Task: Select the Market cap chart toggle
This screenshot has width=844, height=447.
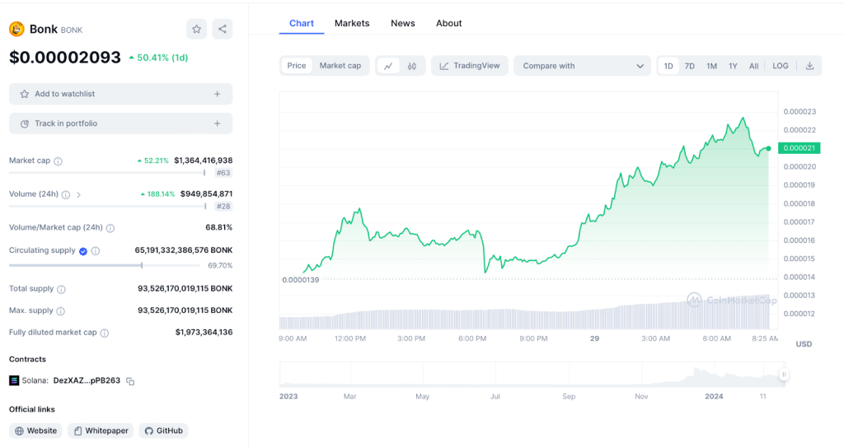Action: (340, 66)
